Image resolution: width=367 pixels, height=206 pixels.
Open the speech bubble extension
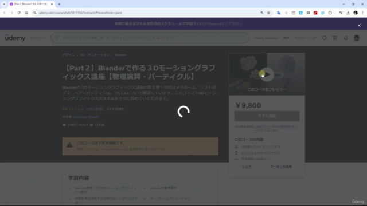pos(308,13)
